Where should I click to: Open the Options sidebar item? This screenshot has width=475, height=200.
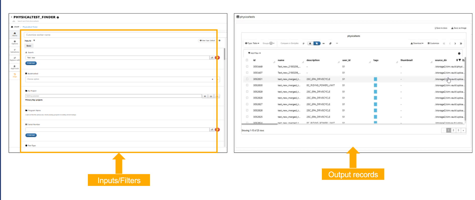(15, 42)
